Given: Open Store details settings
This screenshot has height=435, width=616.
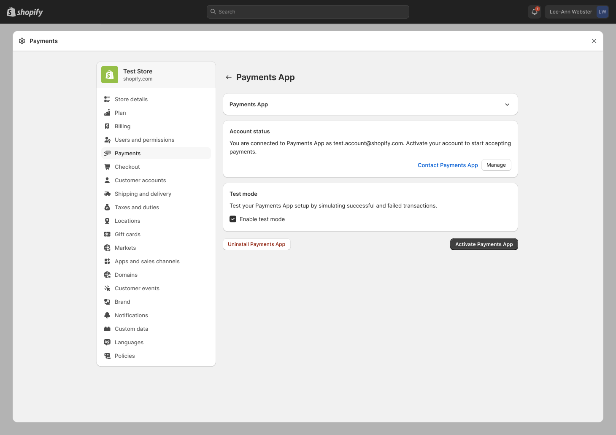Looking at the screenshot, I should click(156, 99).
